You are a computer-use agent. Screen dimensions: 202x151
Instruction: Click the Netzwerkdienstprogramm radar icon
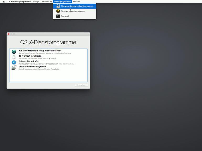(x=58, y=11)
